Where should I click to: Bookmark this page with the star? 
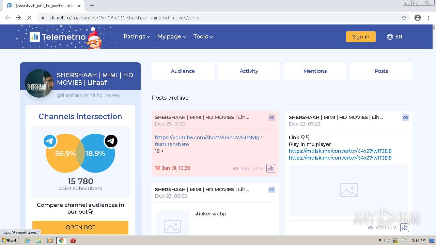click(404, 18)
